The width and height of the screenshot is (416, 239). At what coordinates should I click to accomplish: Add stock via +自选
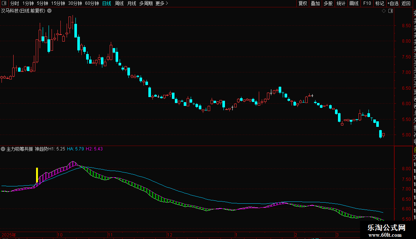pyautogui.click(x=393, y=3)
